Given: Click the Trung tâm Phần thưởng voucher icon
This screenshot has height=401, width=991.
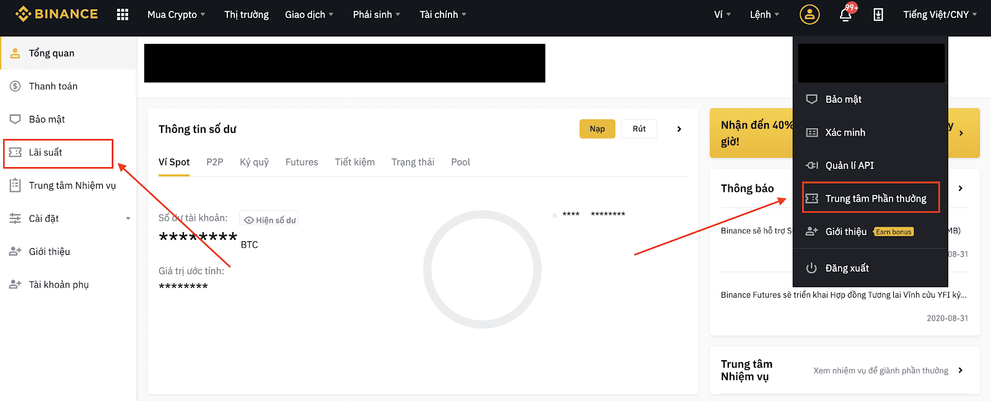Looking at the screenshot, I should [x=812, y=199].
